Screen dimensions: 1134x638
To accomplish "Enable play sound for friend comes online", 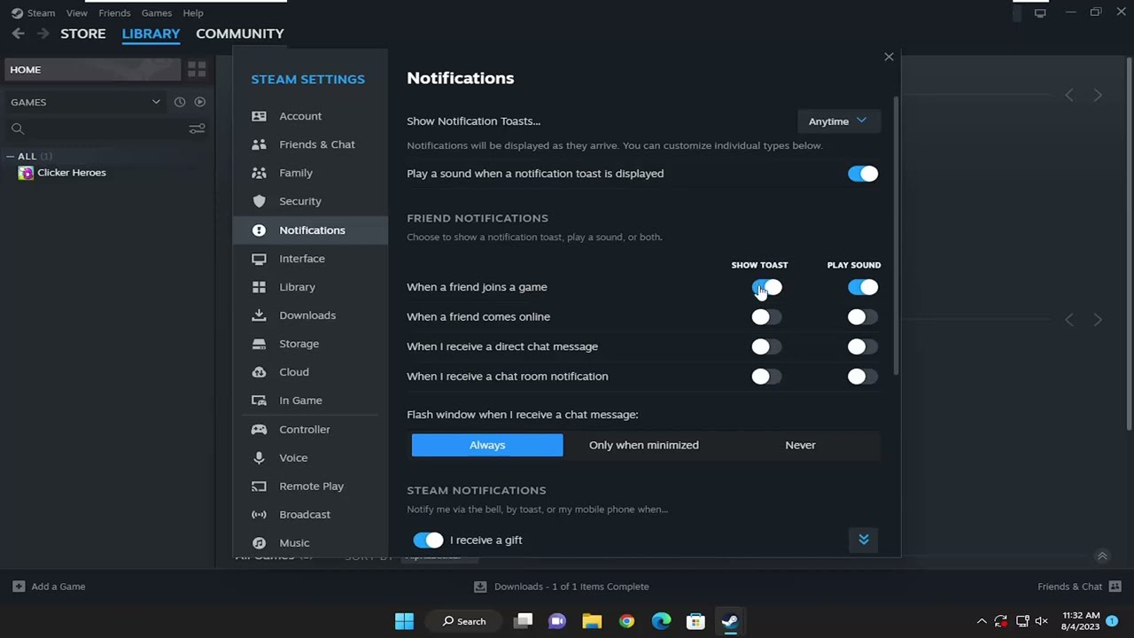I will click(863, 317).
